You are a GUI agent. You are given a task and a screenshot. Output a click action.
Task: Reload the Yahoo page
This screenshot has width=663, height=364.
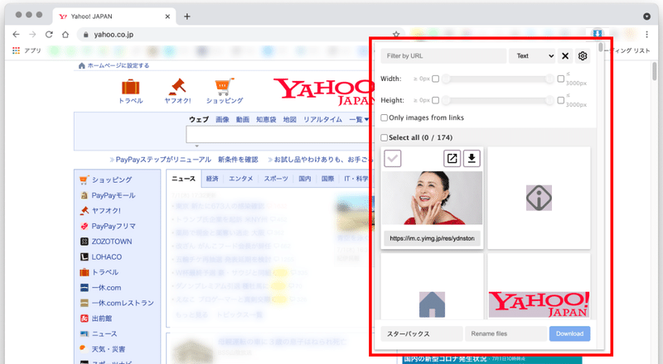point(49,35)
